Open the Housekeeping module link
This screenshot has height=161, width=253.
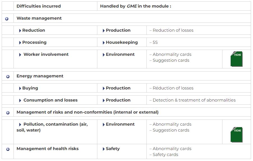pos(122,42)
